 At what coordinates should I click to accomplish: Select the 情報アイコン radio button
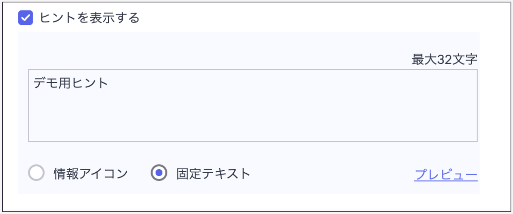pos(36,173)
